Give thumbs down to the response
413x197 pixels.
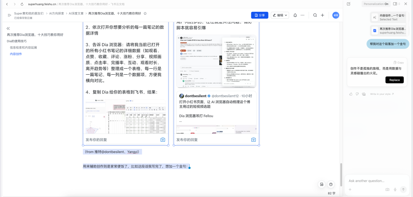coord(357,94)
